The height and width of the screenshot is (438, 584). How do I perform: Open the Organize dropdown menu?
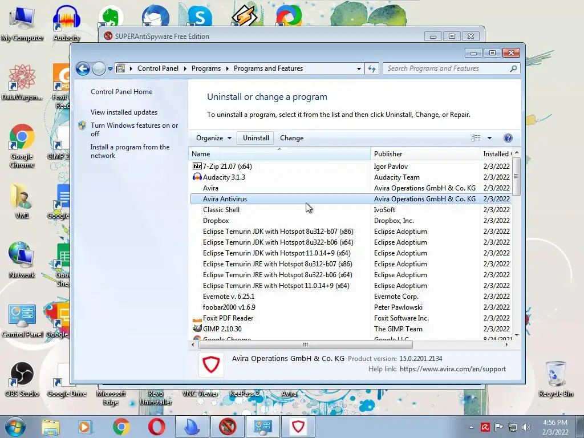coord(214,138)
